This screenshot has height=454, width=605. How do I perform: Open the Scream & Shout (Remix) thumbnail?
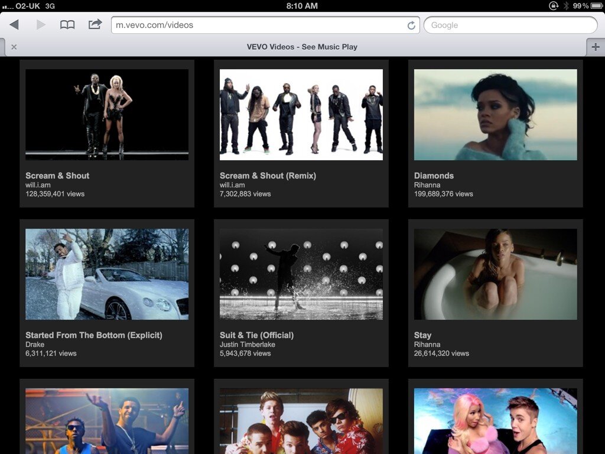tap(301, 115)
